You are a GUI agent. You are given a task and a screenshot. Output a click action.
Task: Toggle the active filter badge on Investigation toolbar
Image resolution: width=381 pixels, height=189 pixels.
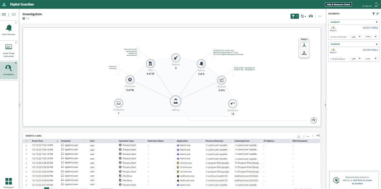coord(294,16)
